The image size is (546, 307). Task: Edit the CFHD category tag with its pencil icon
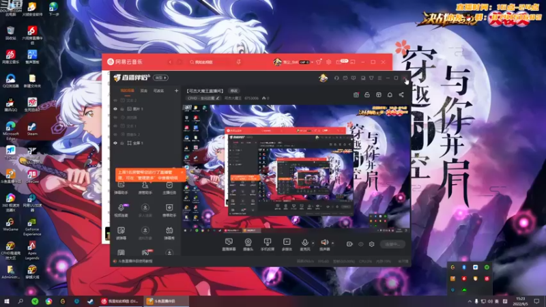pos(218,98)
